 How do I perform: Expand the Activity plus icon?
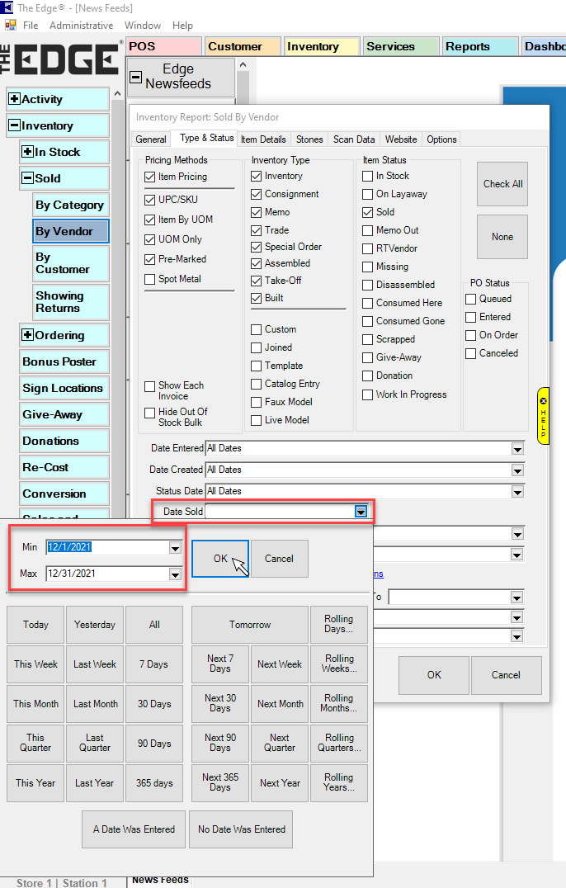coord(14,100)
